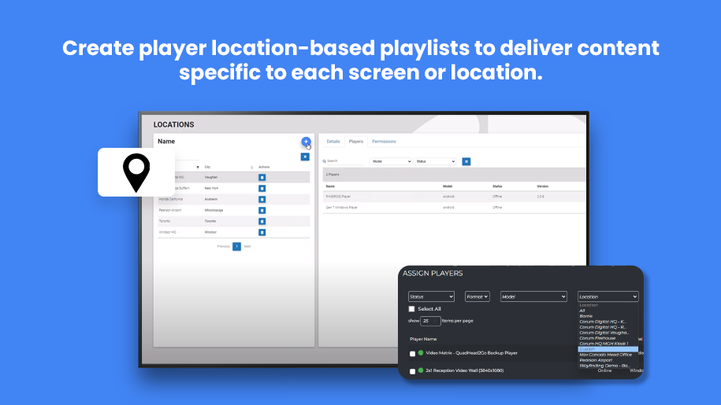Image resolution: width=721 pixels, height=405 pixels.
Task: Select firmDROID Player row
Action: pyautogui.click(x=455, y=197)
